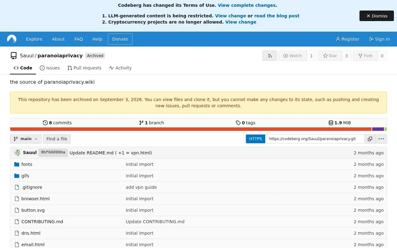The height and width of the screenshot is (248, 397).
Task: Open the CONTRIBUTING.md file
Action: point(42,222)
